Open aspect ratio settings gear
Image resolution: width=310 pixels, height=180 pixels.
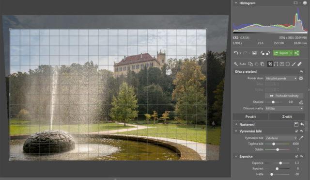point(301,78)
